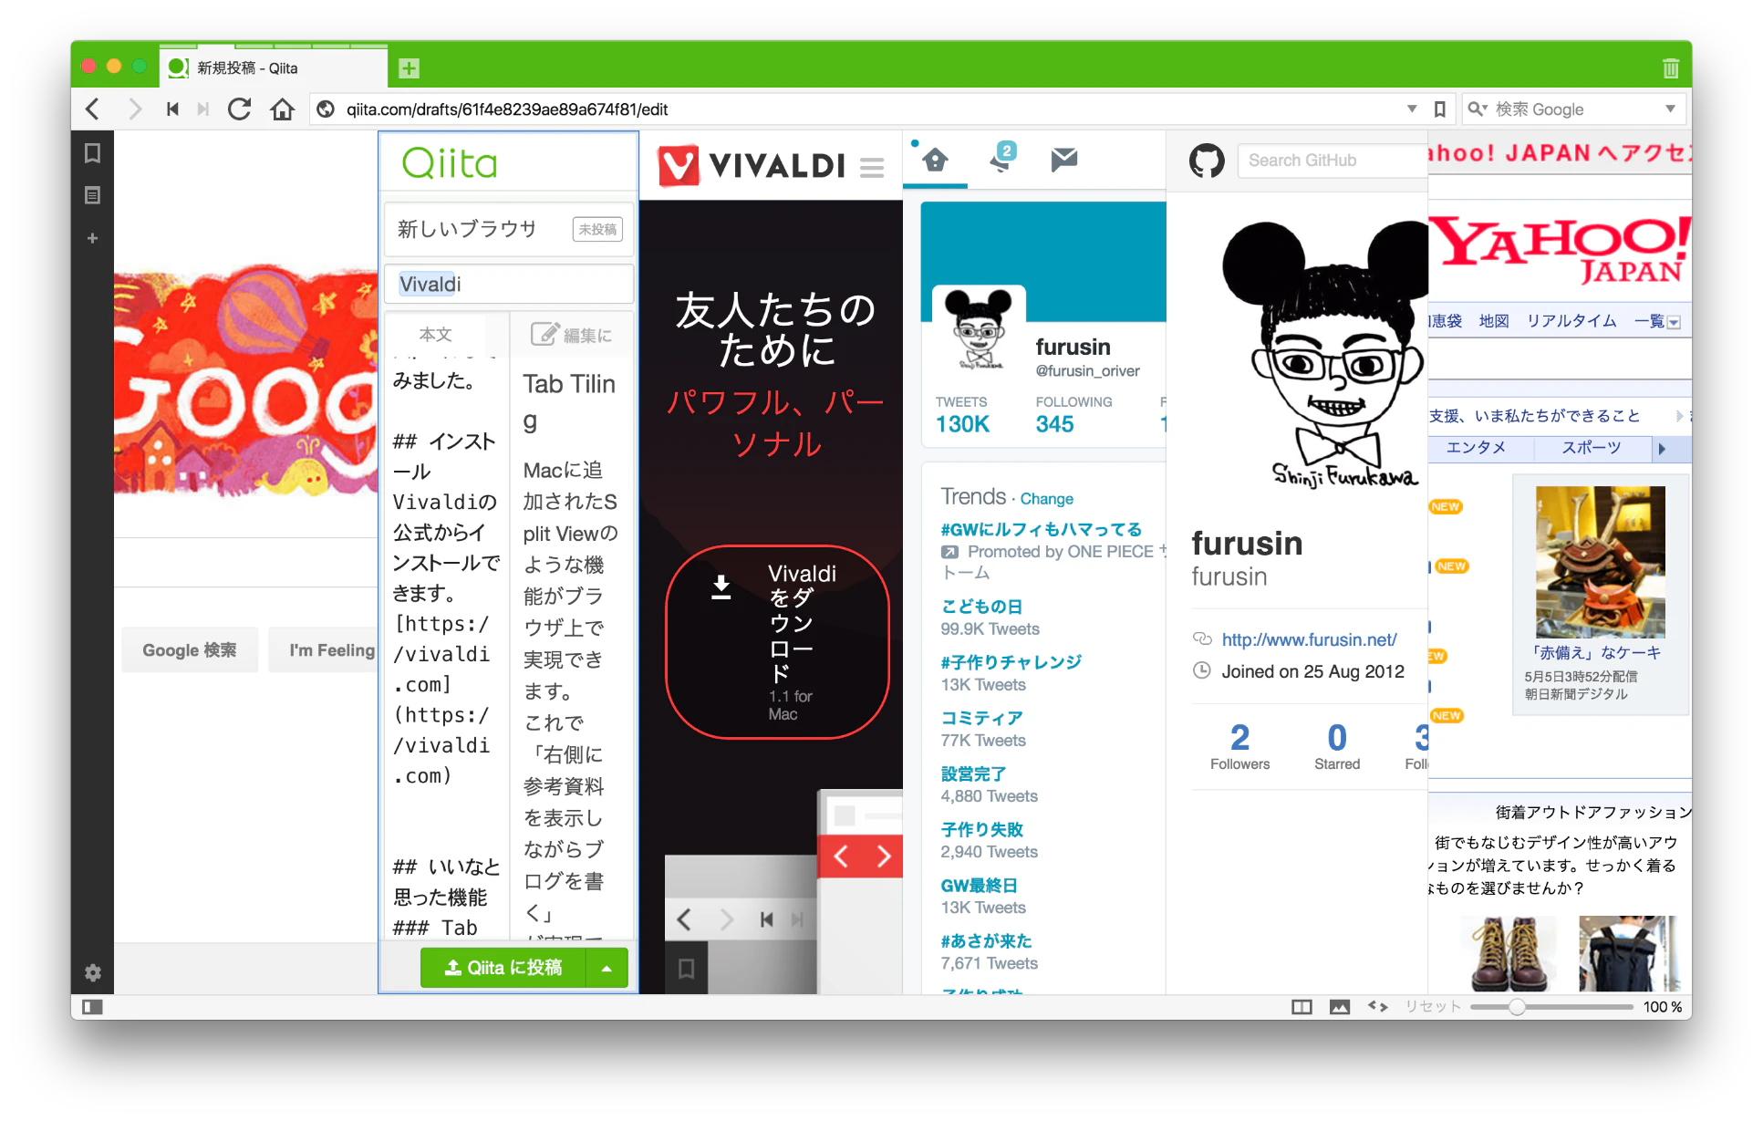Click the Qiita logo

point(450,163)
